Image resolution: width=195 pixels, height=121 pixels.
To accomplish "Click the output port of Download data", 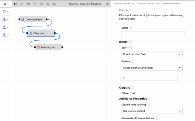I will click(46, 19).
